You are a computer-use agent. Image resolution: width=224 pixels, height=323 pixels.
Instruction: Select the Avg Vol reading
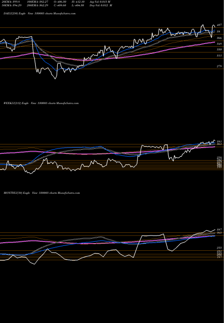(x=100, y=2)
